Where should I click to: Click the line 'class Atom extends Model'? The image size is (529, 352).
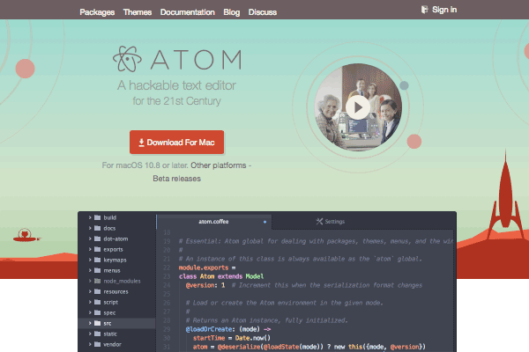[221, 276]
